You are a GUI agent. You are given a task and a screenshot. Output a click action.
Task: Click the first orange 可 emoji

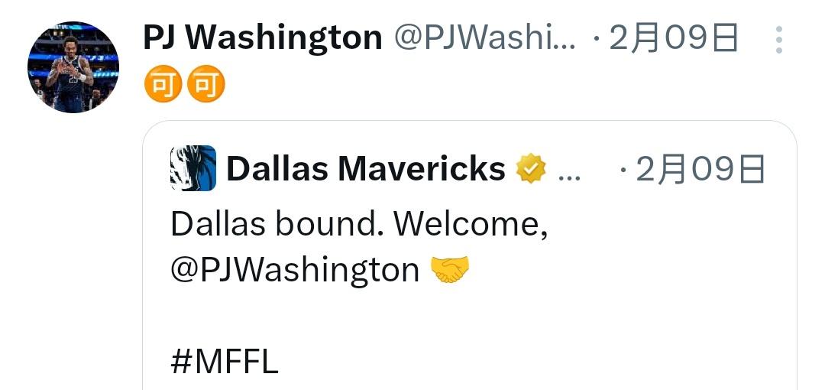(163, 84)
